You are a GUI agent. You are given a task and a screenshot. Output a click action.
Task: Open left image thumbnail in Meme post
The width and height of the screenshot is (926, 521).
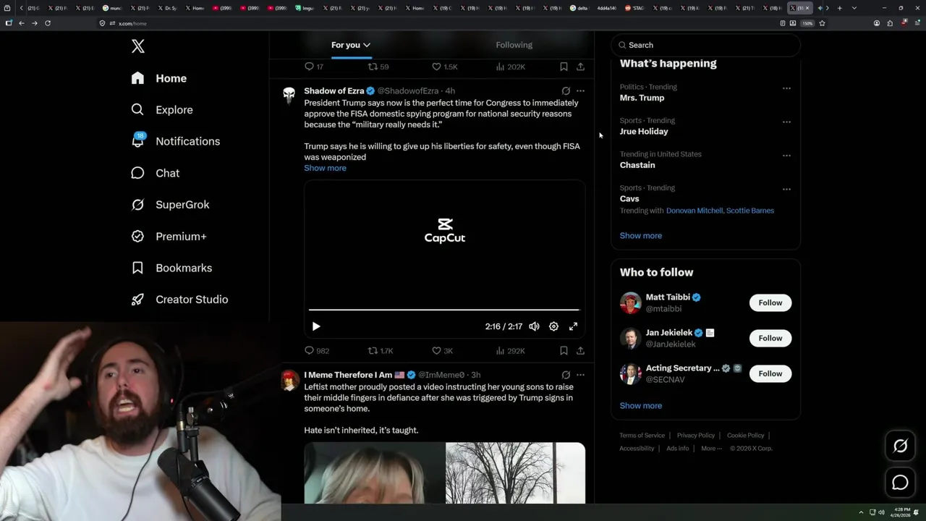(x=374, y=473)
